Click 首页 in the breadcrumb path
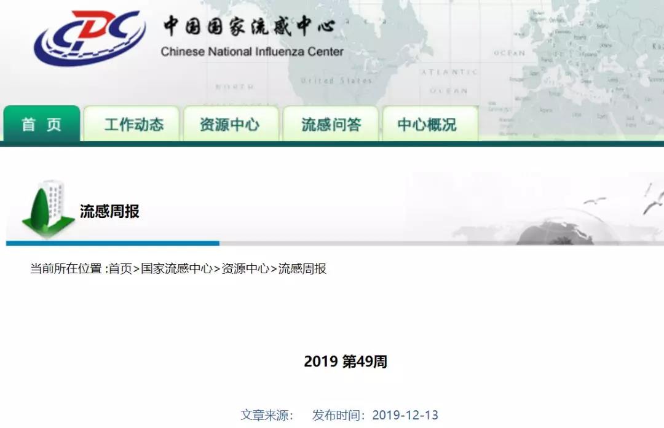This screenshot has width=664, height=428. [x=121, y=268]
